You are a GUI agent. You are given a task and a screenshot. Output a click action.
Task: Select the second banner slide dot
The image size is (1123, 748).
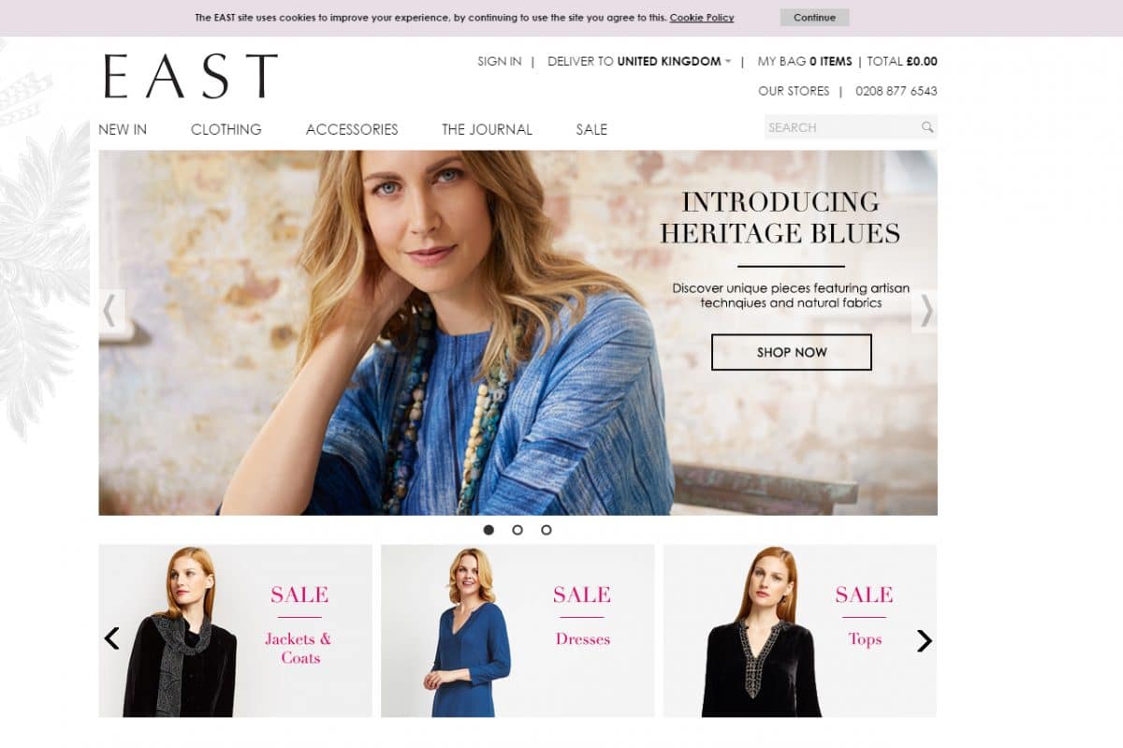[518, 530]
